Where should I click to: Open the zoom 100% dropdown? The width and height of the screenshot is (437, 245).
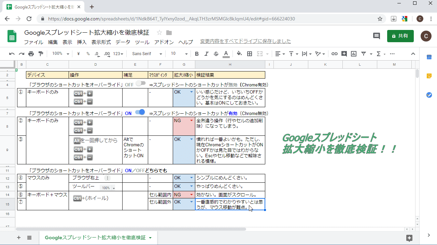coord(60,54)
